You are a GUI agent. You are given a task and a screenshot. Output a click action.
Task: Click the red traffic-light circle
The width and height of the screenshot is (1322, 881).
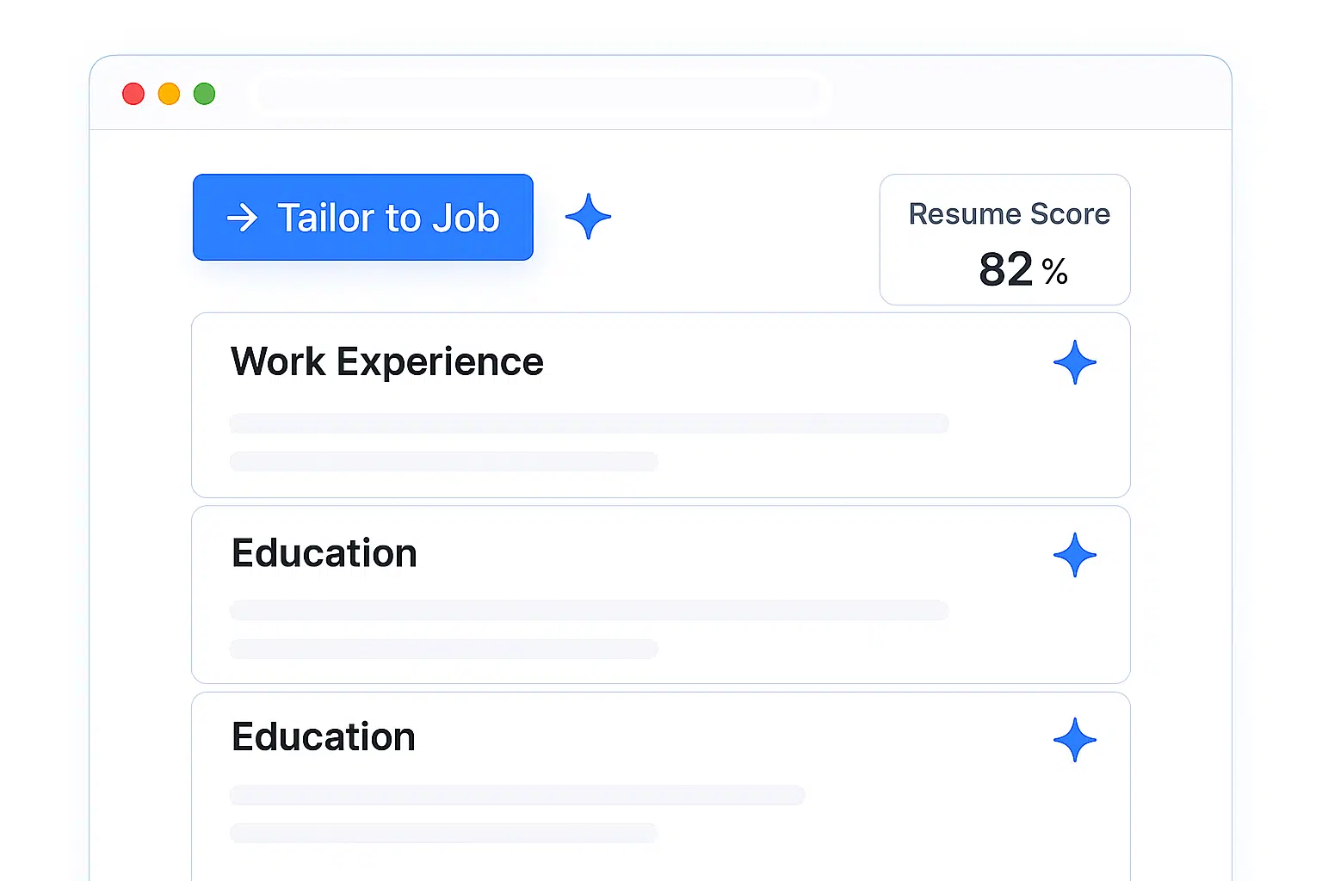(x=133, y=93)
